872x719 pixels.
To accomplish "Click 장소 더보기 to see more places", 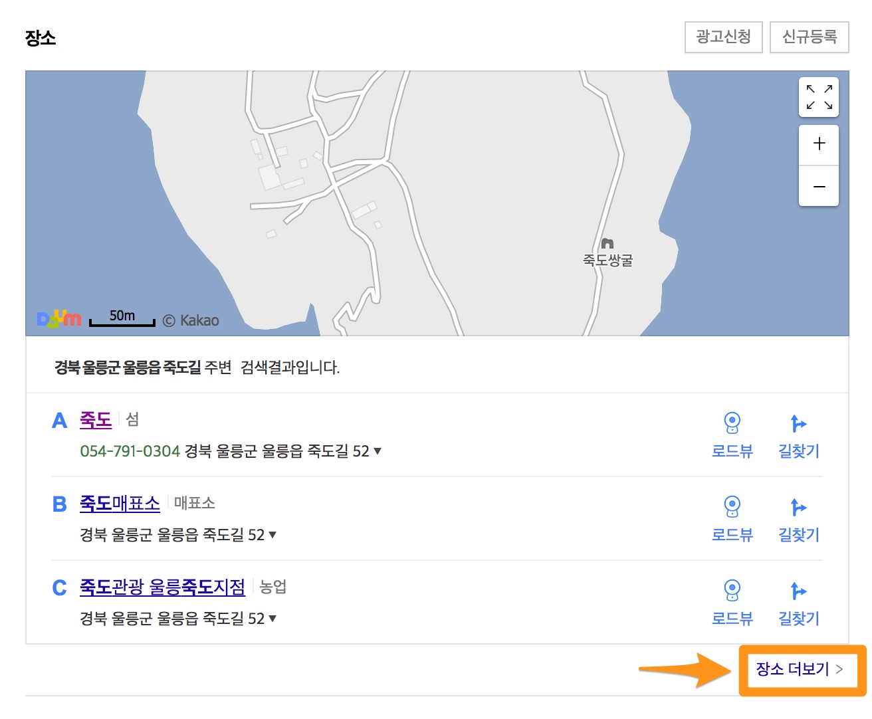I will pos(799,669).
